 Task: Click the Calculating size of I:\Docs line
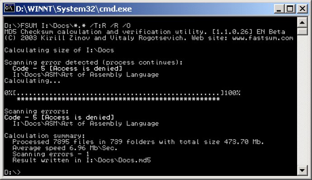pyautogui.click(x=59, y=50)
